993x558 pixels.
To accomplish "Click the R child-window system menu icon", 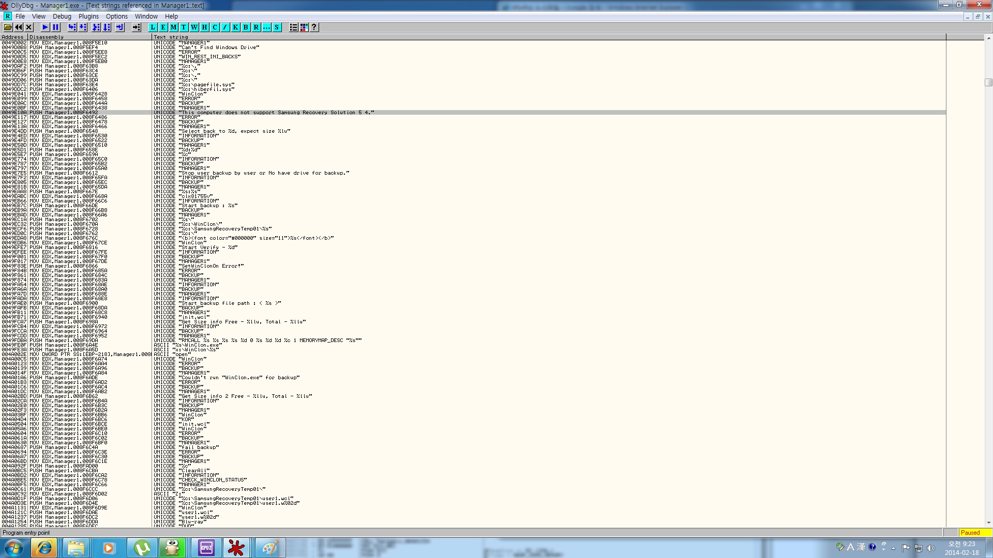I will click(7, 17).
